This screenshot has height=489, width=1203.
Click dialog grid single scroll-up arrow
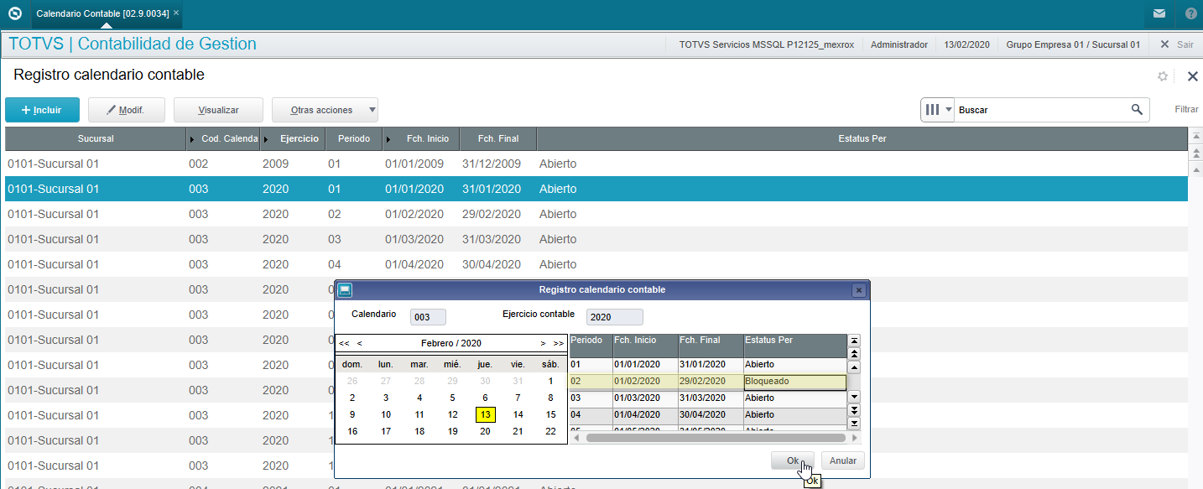pyautogui.click(x=855, y=367)
